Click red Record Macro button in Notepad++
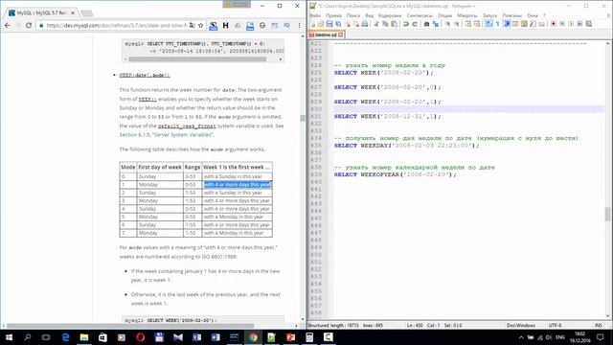Screen dimensions: 613x345 [x=554, y=24]
